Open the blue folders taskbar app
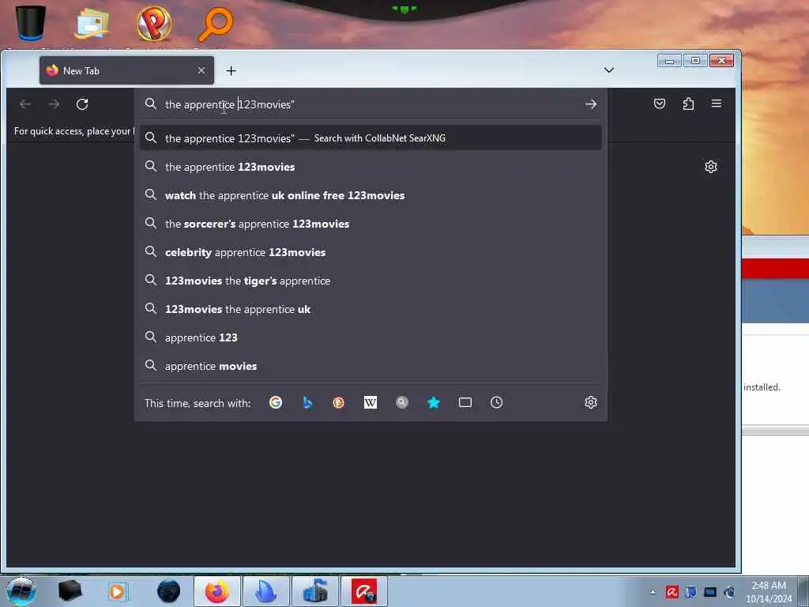Image resolution: width=809 pixels, height=607 pixels. point(315,591)
